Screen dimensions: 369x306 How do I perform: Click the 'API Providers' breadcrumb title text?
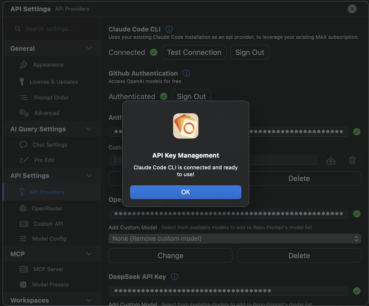[x=72, y=9]
